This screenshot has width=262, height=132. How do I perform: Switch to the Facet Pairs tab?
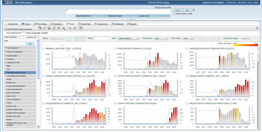(85, 24)
